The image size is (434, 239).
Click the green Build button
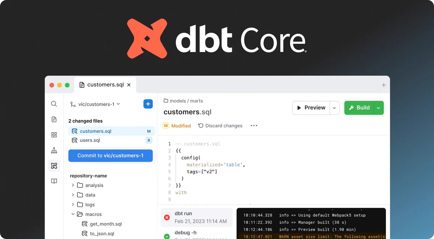[x=359, y=108]
